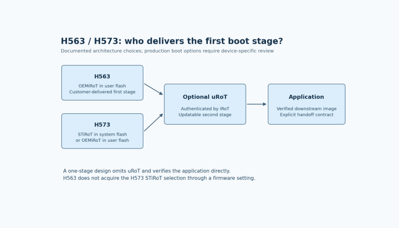The width and height of the screenshot is (399, 228).
Task: Click 'Updatable second stage' text
Action: (205, 115)
